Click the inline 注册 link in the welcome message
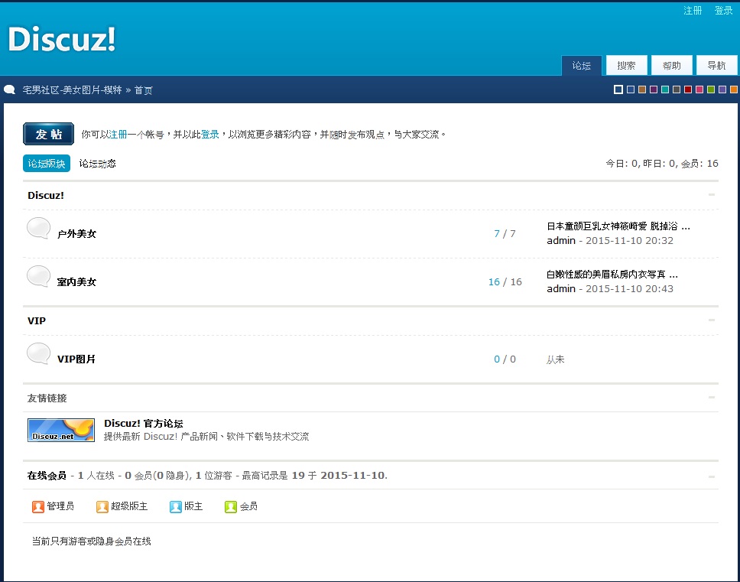The height and width of the screenshot is (582, 740). (118, 135)
